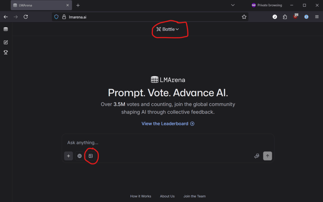Click the handshake icon beside the send button
Viewport: 323px width, 202px height.
pos(256,156)
